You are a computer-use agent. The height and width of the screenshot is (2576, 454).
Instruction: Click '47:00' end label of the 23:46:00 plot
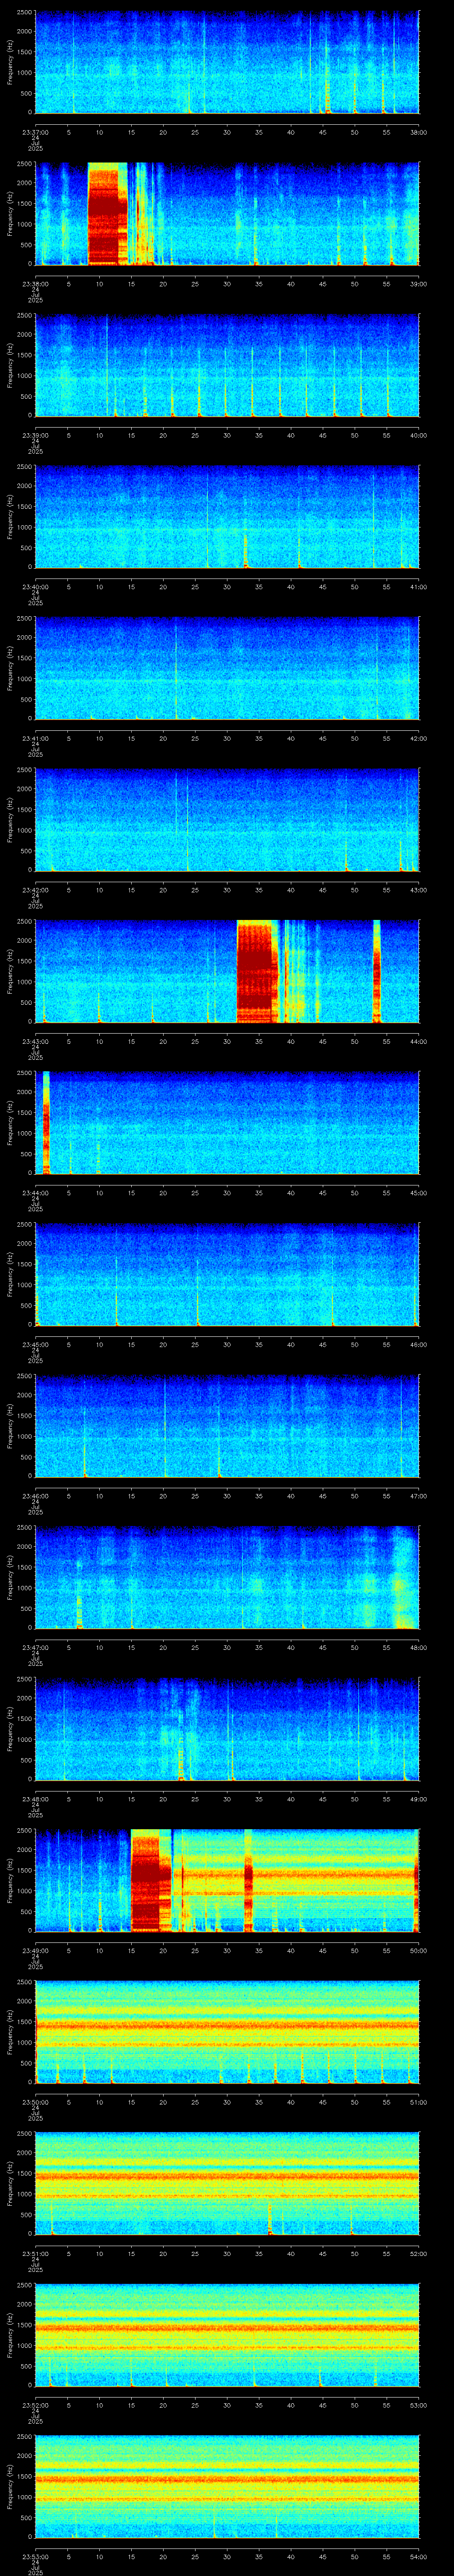(x=418, y=1496)
